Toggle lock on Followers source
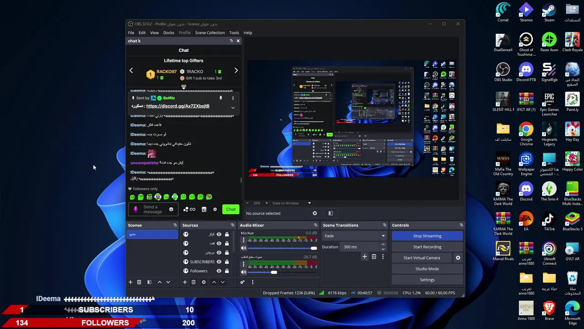Viewport: 584px width, 329px height. click(x=227, y=271)
